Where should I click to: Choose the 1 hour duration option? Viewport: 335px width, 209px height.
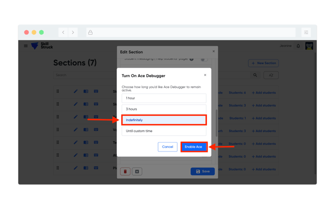[163, 98]
